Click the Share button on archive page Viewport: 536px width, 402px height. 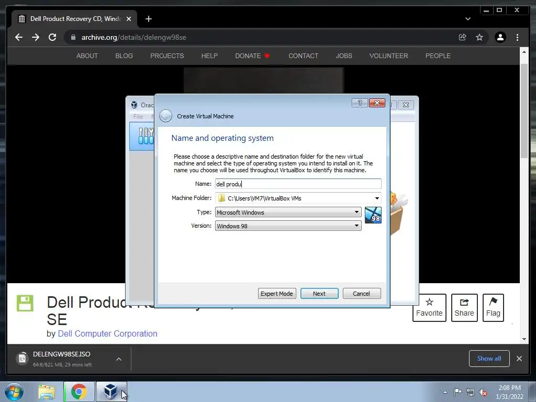click(464, 308)
